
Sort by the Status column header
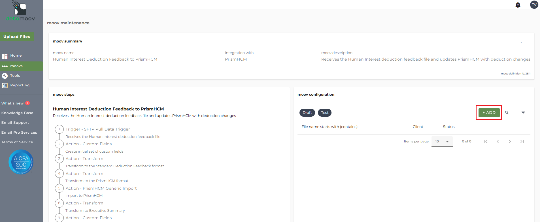449,127
